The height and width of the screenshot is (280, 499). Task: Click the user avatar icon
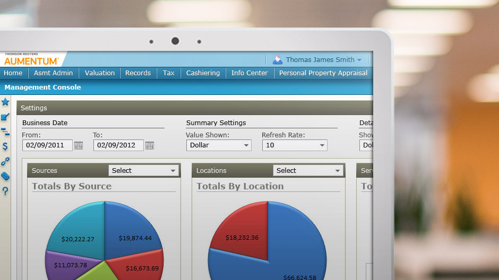pyautogui.click(x=278, y=59)
